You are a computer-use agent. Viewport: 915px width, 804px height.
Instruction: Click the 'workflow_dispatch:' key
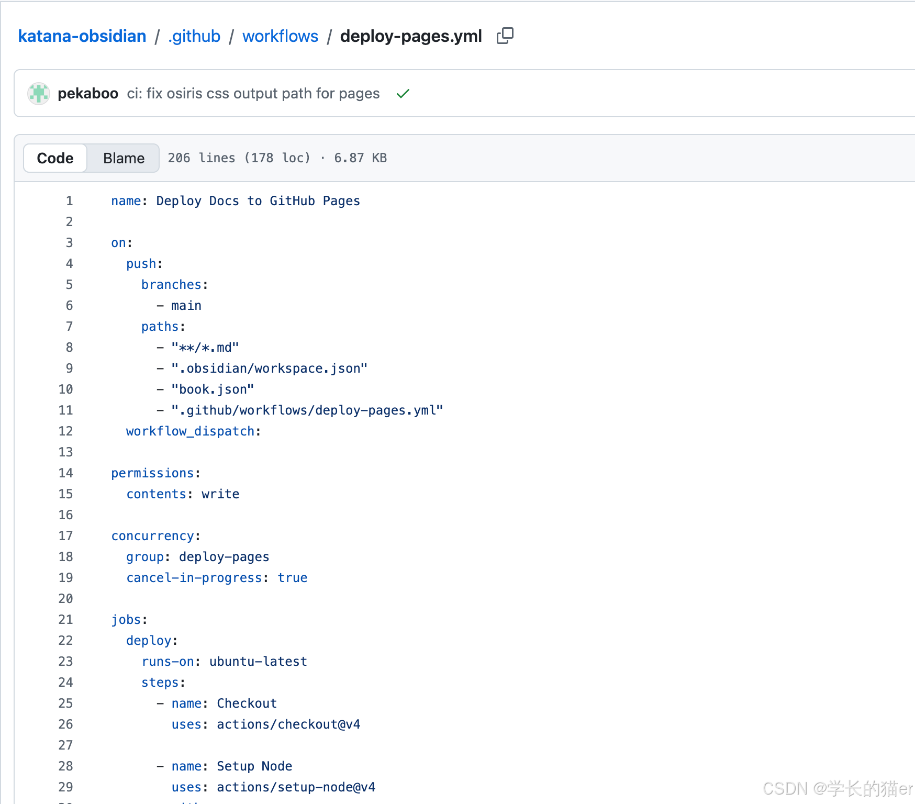pos(194,431)
